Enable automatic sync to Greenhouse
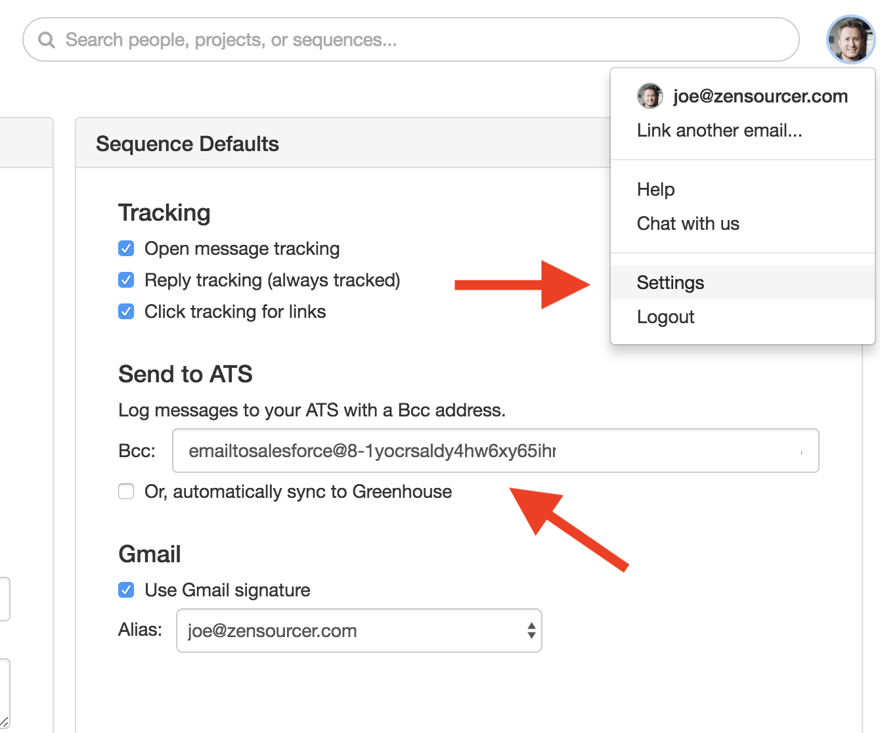The height and width of the screenshot is (733, 880). click(x=126, y=491)
